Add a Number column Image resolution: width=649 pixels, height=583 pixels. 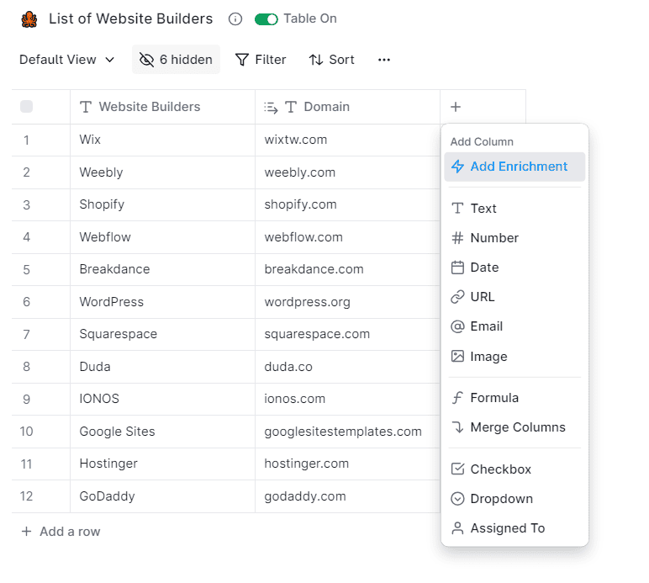pyautogui.click(x=514, y=238)
